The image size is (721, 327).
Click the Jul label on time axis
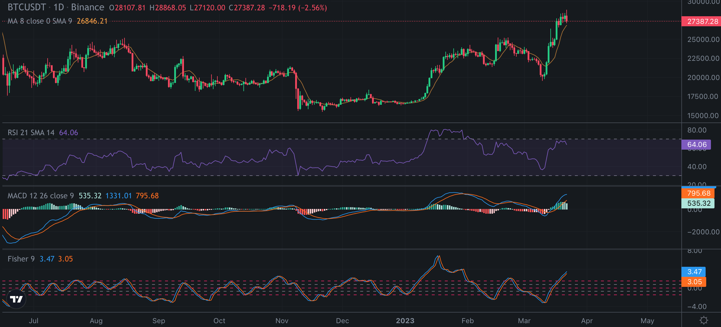33,321
